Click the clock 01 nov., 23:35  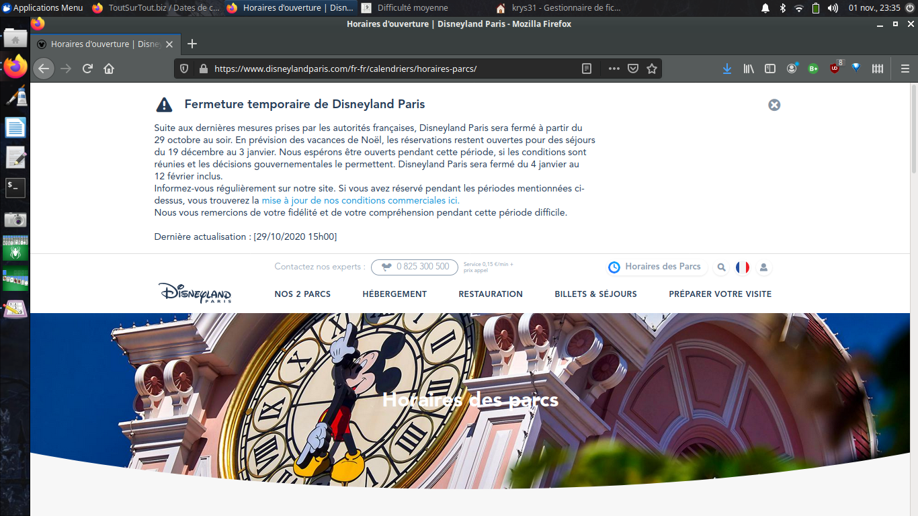click(x=874, y=8)
